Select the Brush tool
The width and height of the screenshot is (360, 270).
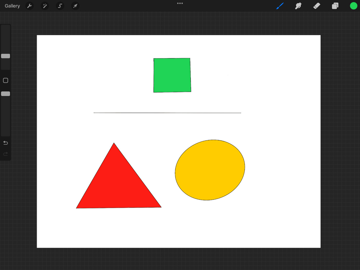280,6
